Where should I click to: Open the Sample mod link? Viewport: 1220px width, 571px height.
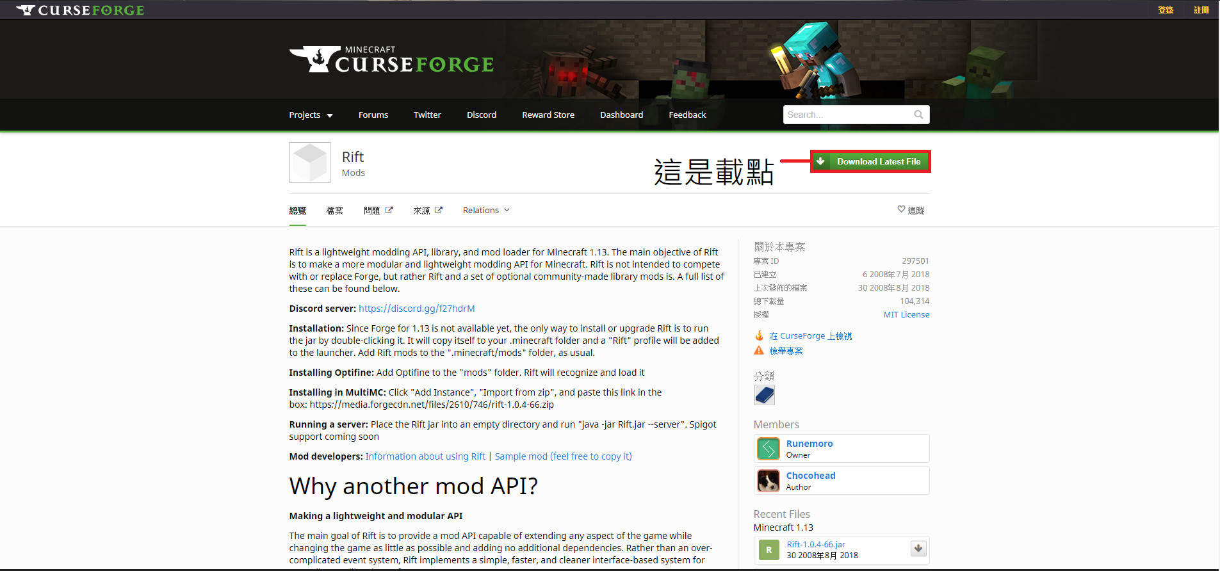[x=563, y=456]
